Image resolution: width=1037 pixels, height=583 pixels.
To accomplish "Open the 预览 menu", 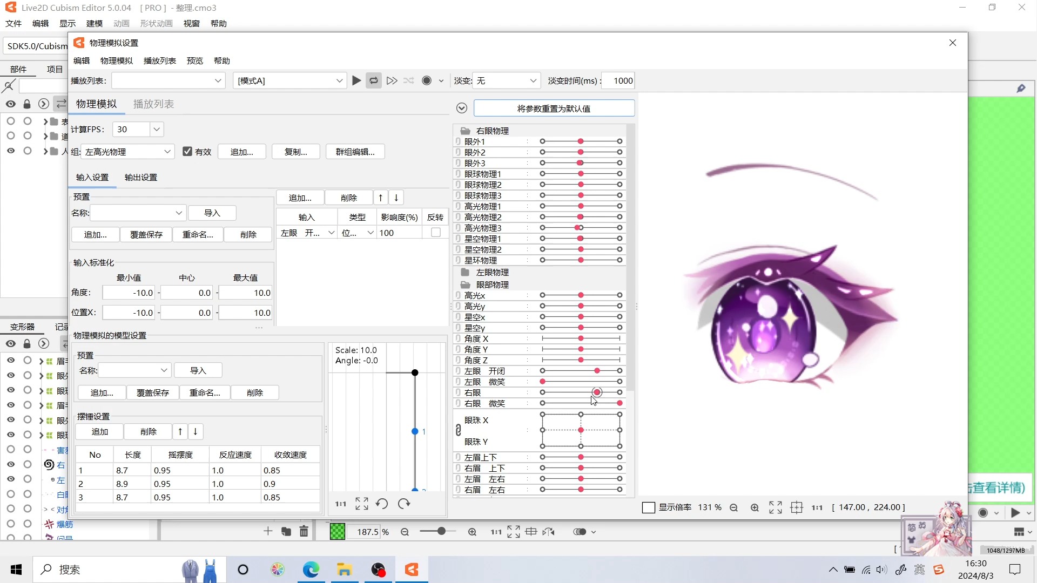I will [194, 60].
